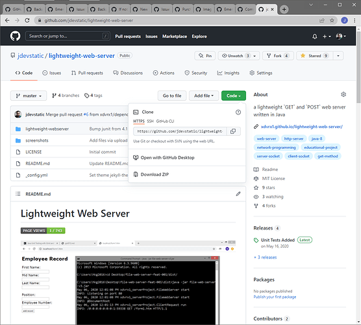Click the 4 tags link
Screen dimensions: 361x325
point(93,96)
